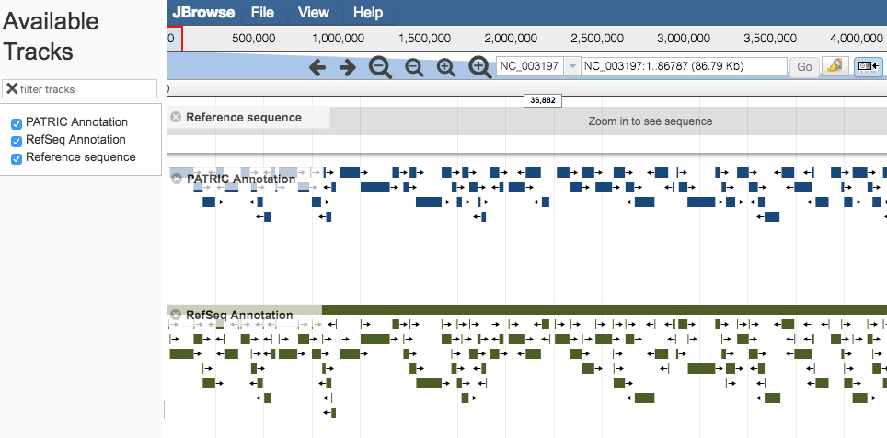Click the filter tracks search field

coord(80,89)
